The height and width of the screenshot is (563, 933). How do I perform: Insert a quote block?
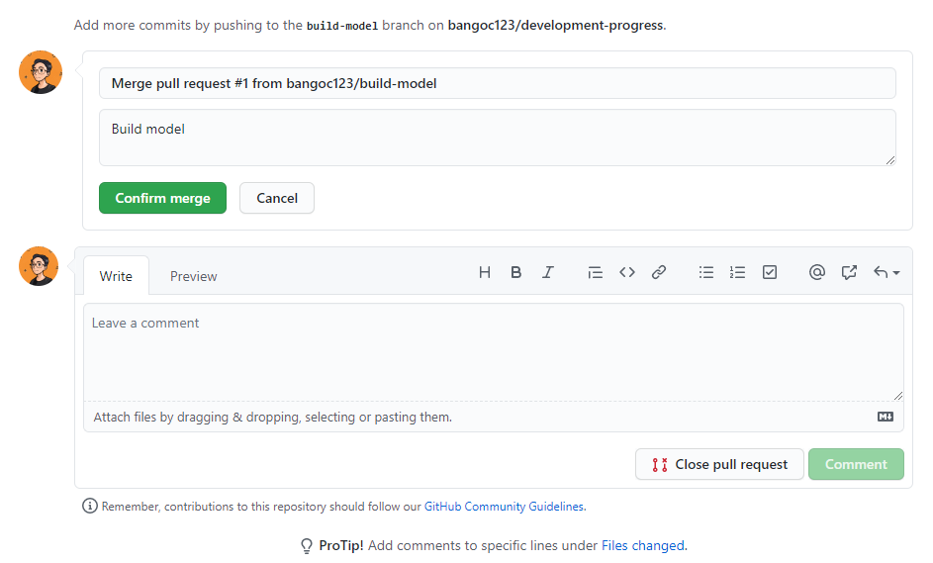[x=595, y=272]
